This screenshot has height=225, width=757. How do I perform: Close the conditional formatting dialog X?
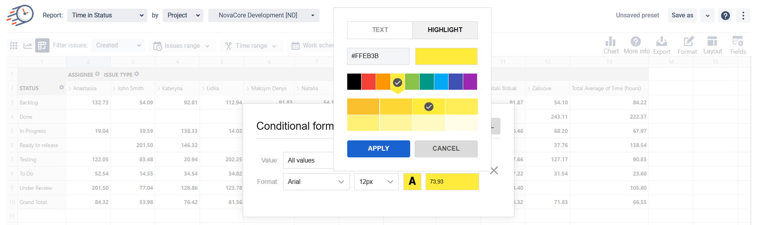pos(494,170)
